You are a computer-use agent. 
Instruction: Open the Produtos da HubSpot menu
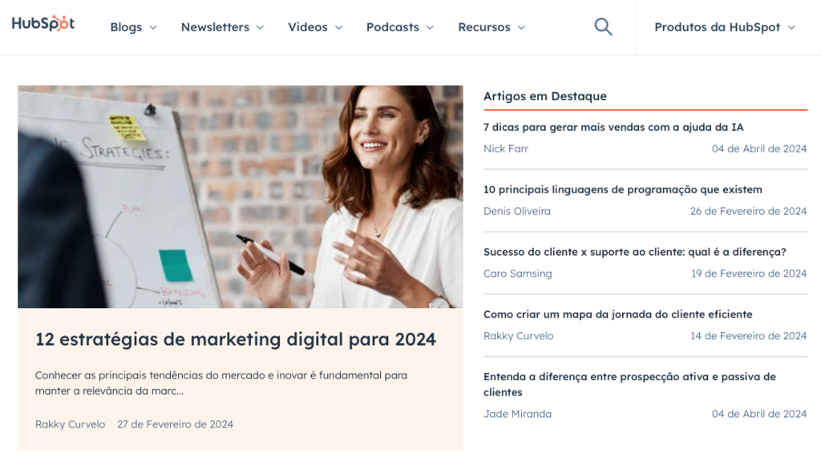(x=723, y=26)
